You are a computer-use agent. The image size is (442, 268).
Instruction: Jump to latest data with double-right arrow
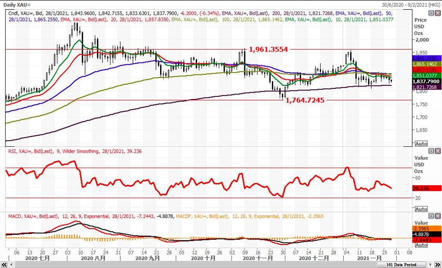(439, 265)
